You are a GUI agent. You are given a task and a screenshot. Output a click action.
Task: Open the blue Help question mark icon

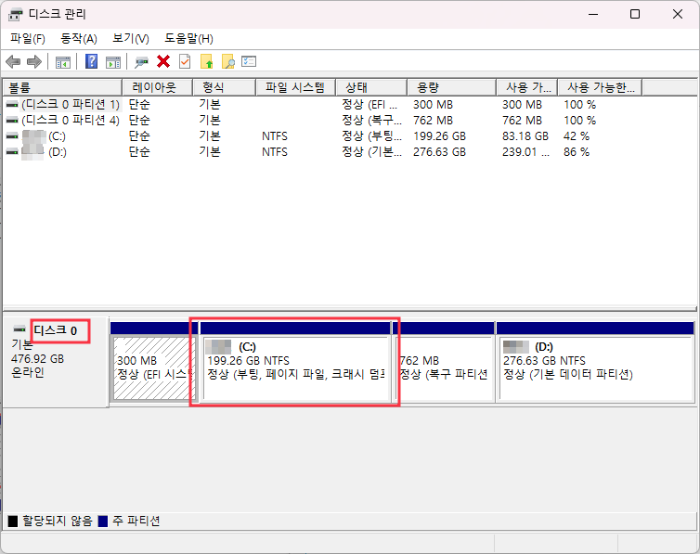click(x=92, y=61)
